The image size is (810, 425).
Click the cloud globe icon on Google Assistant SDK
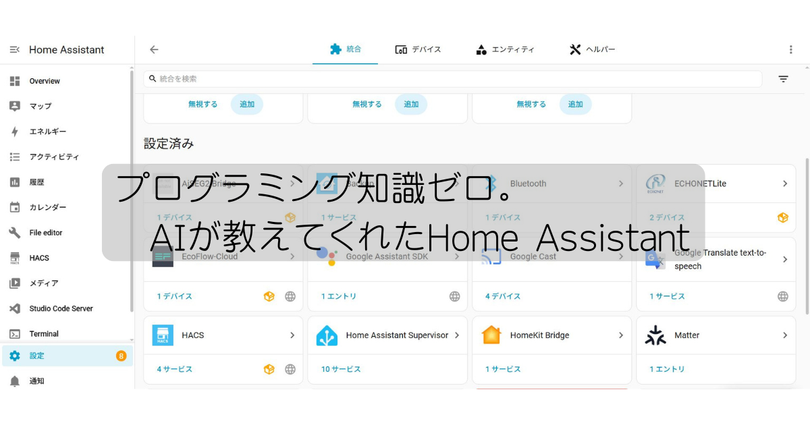[455, 296]
